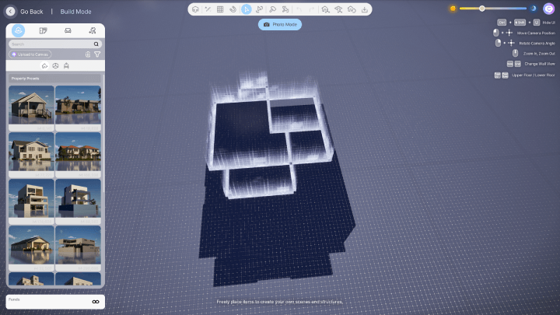Image resolution: width=560 pixels, height=315 pixels.
Task: Pick the paint roller style tool
Action: coord(285,9)
